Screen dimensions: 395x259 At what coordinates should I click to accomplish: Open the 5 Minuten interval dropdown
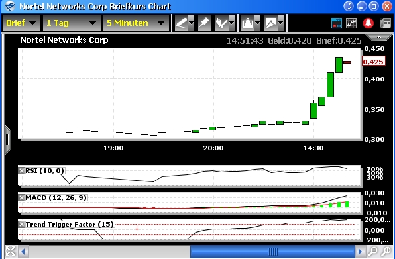tap(136, 23)
